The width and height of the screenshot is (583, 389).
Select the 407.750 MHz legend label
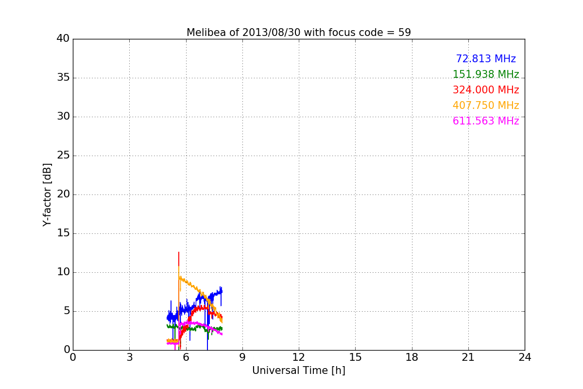(486, 106)
